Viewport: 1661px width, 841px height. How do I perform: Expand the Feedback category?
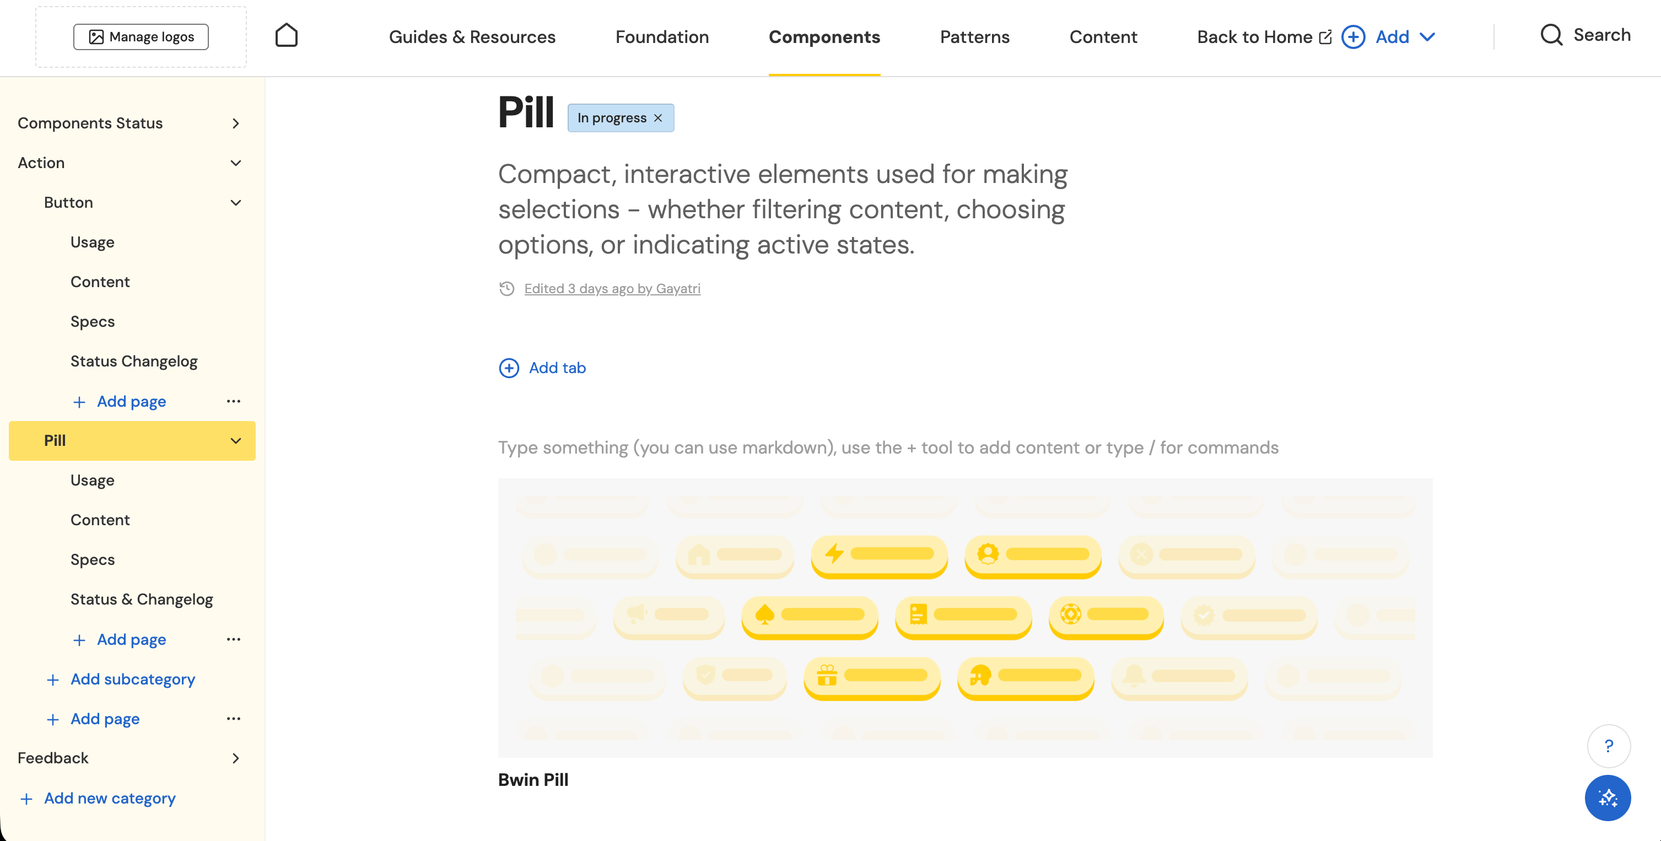pos(236,758)
